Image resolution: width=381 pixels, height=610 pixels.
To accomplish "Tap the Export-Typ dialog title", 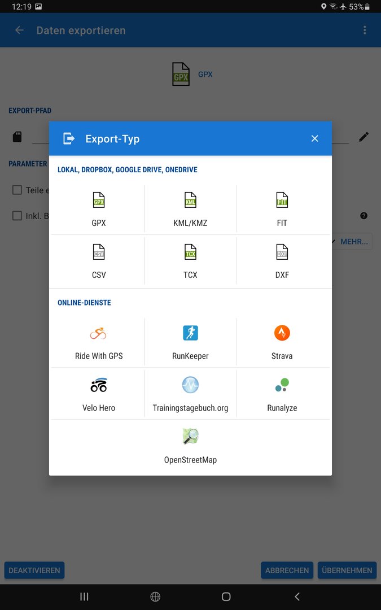I will 112,138.
